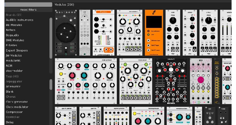236x125 pixels.
Task: Filter modules by stoermelder brand
Action: click(14, 71)
